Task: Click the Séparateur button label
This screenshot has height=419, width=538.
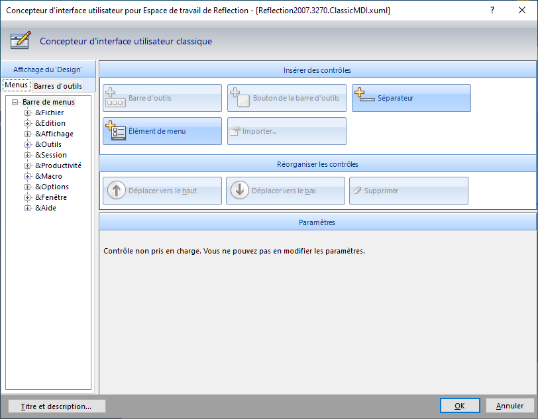Action: pyautogui.click(x=396, y=98)
